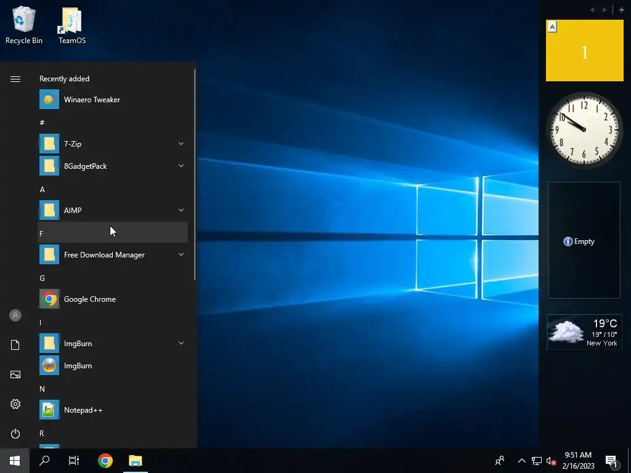Screen dimensions: 631x473
Task: Launch Notepad++ from Start menu
Action: (x=113, y=410)
